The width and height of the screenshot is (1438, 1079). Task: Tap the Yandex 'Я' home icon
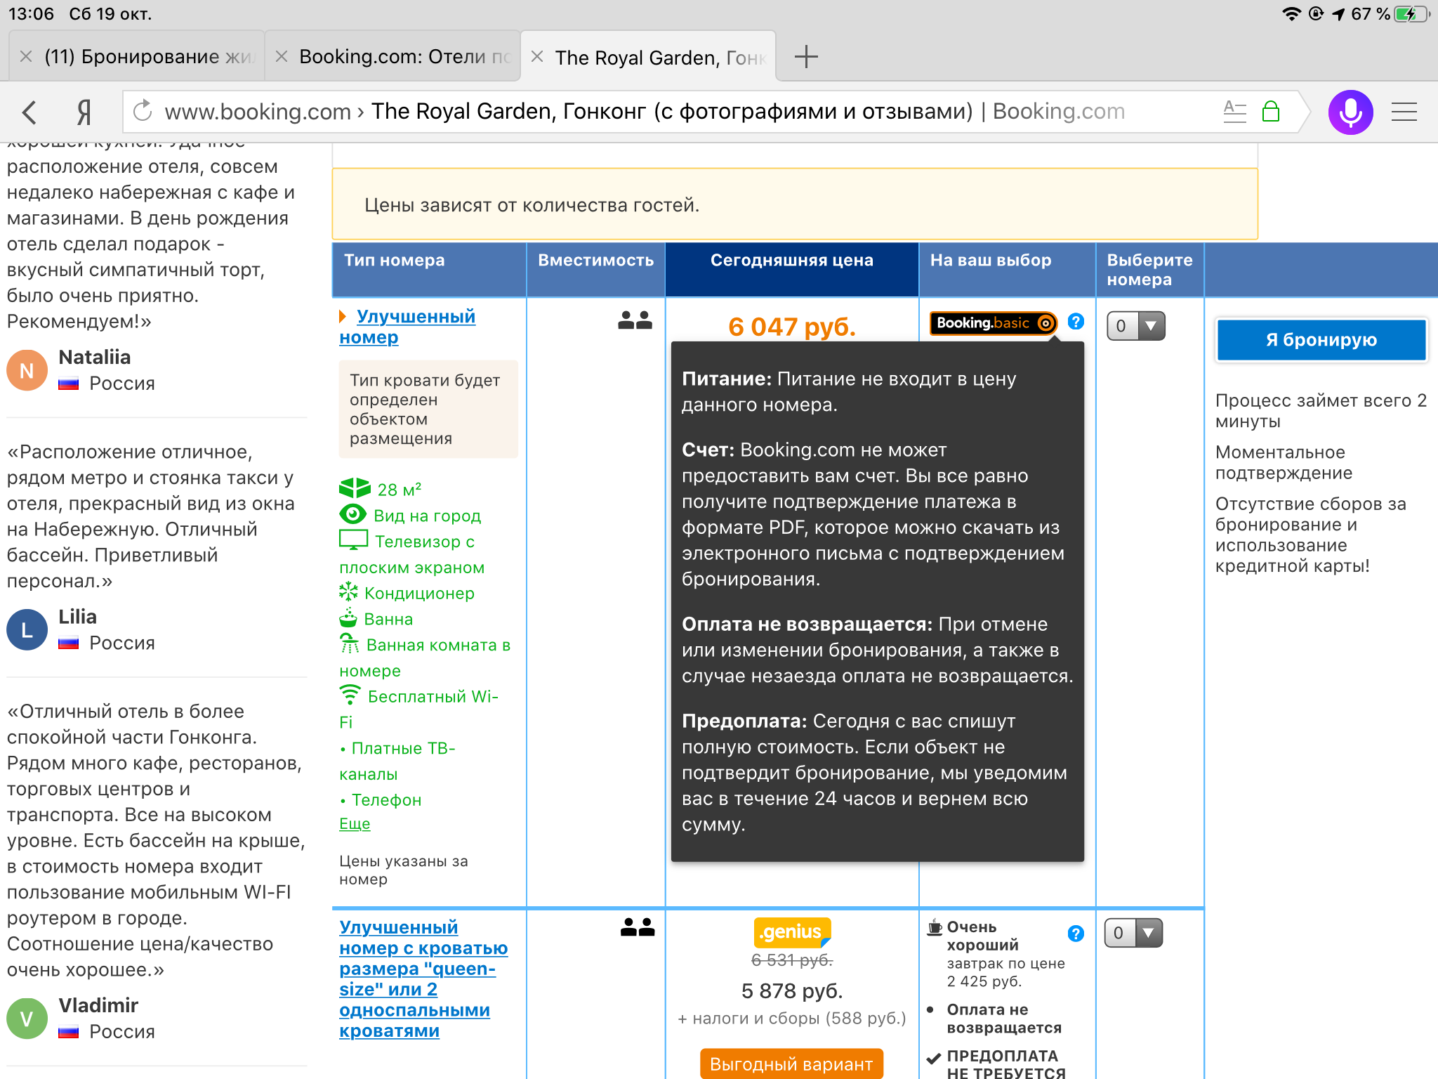tap(84, 112)
